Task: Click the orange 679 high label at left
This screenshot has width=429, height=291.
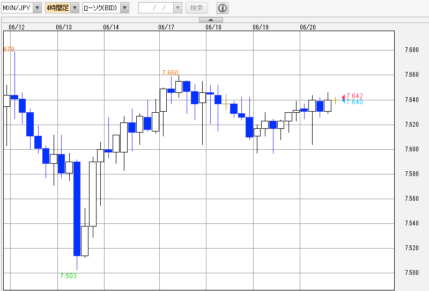Action: pyautogui.click(x=9, y=49)
